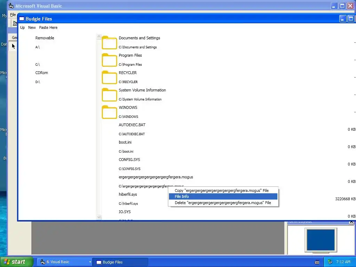Image resolution: width=356 pixels, height=267 pixels.
Task: Select the D:\ CDRom drive
Action: click(x=38, y=82)
